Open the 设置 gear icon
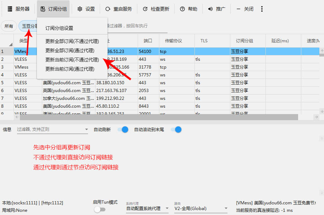This screenshot has width=324, height=215. [x=80, y=9]
